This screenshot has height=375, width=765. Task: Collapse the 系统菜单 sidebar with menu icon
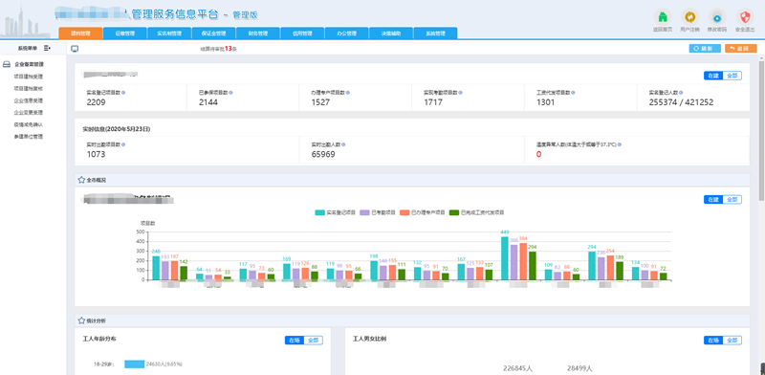click(47, 48)
